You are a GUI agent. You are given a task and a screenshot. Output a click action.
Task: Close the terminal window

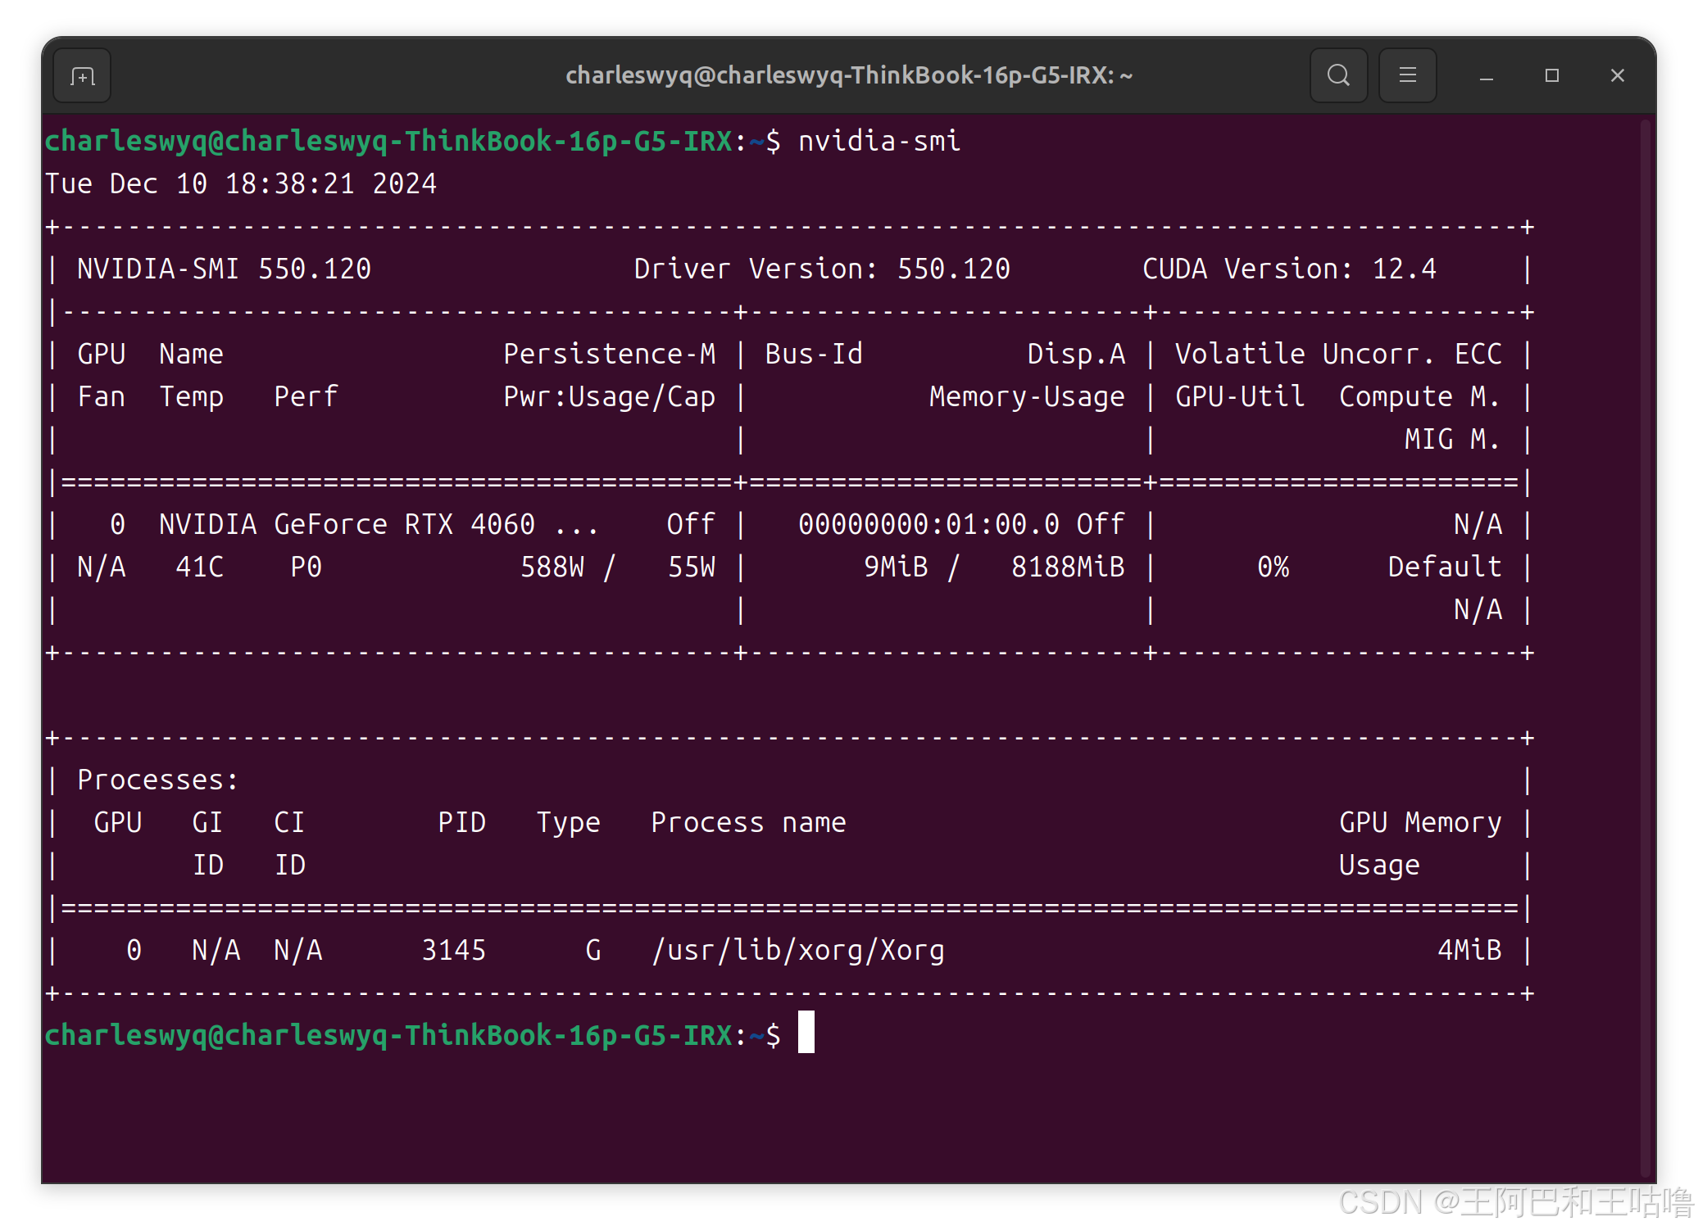(1617, 75)
